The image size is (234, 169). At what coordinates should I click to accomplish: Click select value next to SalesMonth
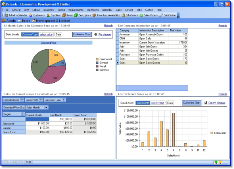tap(158, 103)
